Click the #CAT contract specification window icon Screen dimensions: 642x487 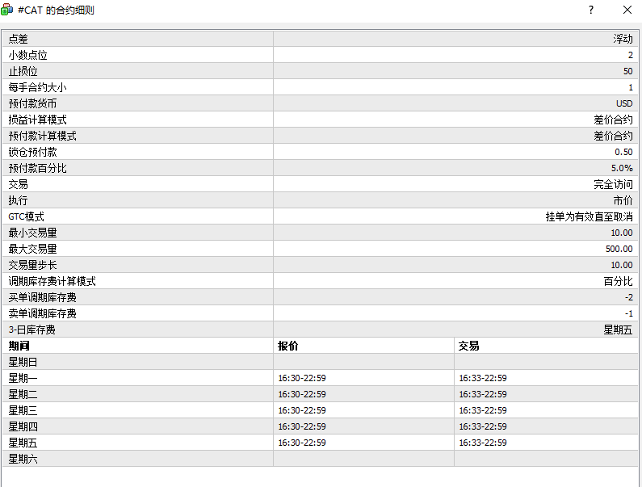tap(8, 10)
